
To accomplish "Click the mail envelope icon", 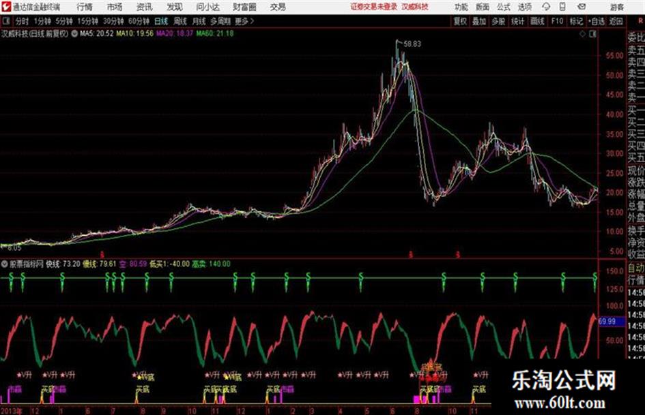I will click(x=582, y=7).
